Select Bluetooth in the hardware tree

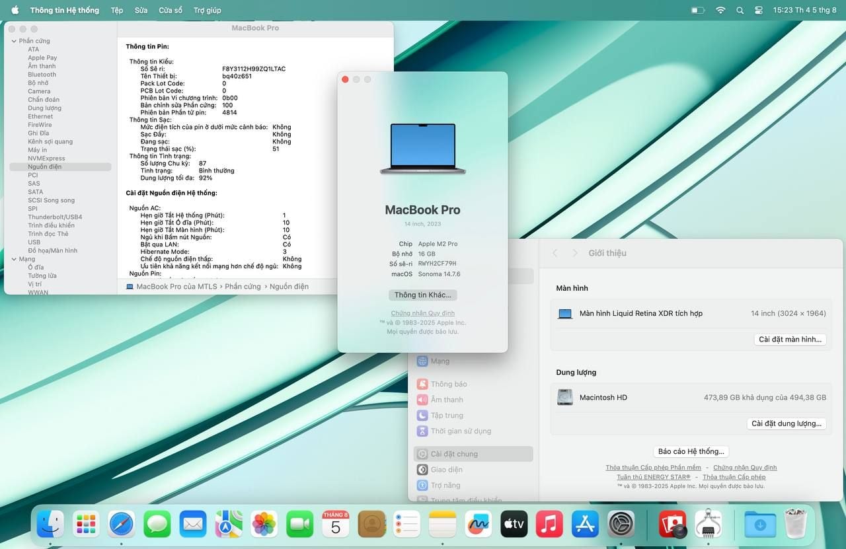42,75
